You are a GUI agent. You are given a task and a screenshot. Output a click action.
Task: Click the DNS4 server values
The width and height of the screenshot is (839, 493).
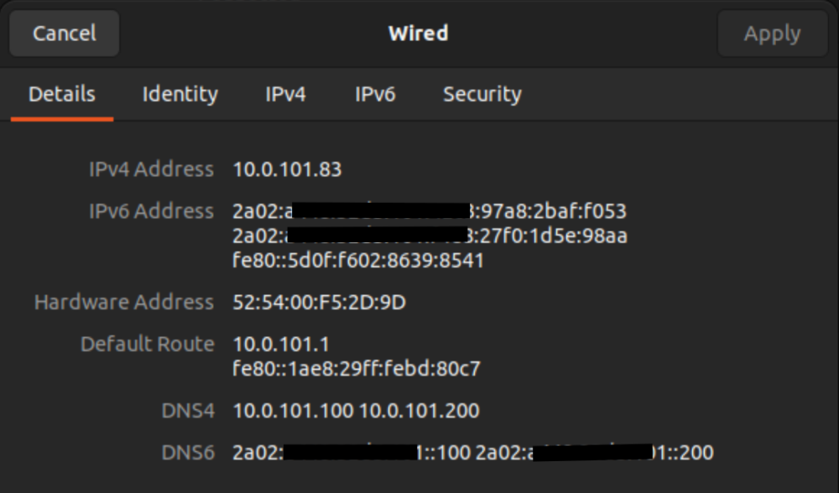[x=357, y=411]
